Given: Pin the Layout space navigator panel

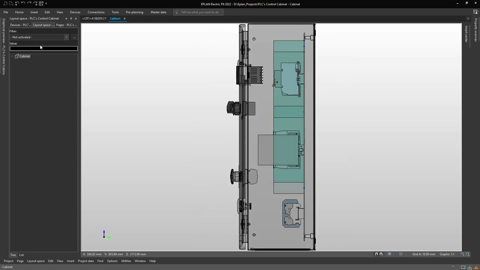Looking at the screenshot, I should [71, 18].
